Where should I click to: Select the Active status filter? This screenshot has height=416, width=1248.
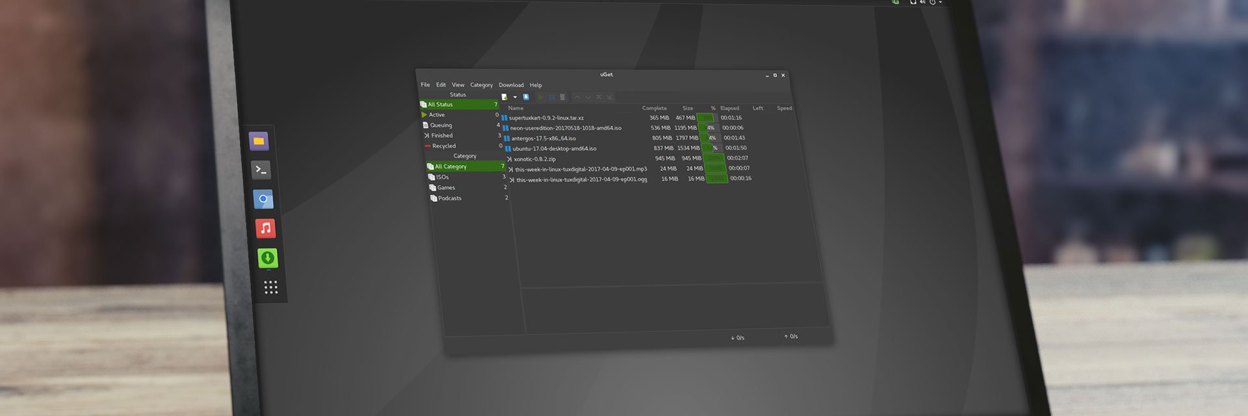click(x=460, y=114)
